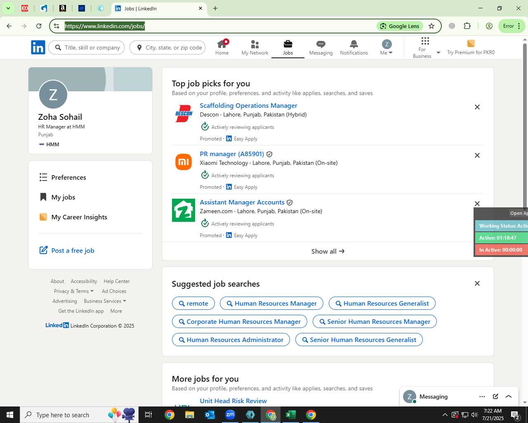Compose new message icon
This screenshot has height=423, width=528.
point(495,397)
